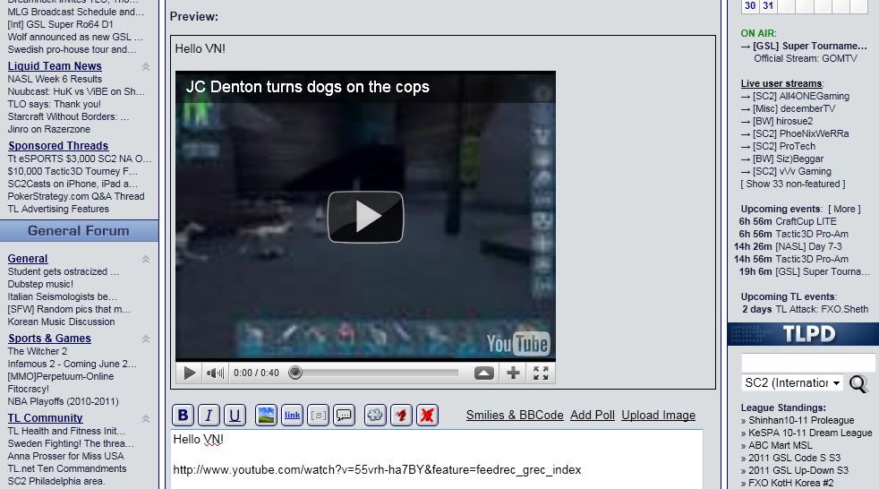Apply underline with the U button
This screenshot has height=489, width=879.
click(235, 416)
